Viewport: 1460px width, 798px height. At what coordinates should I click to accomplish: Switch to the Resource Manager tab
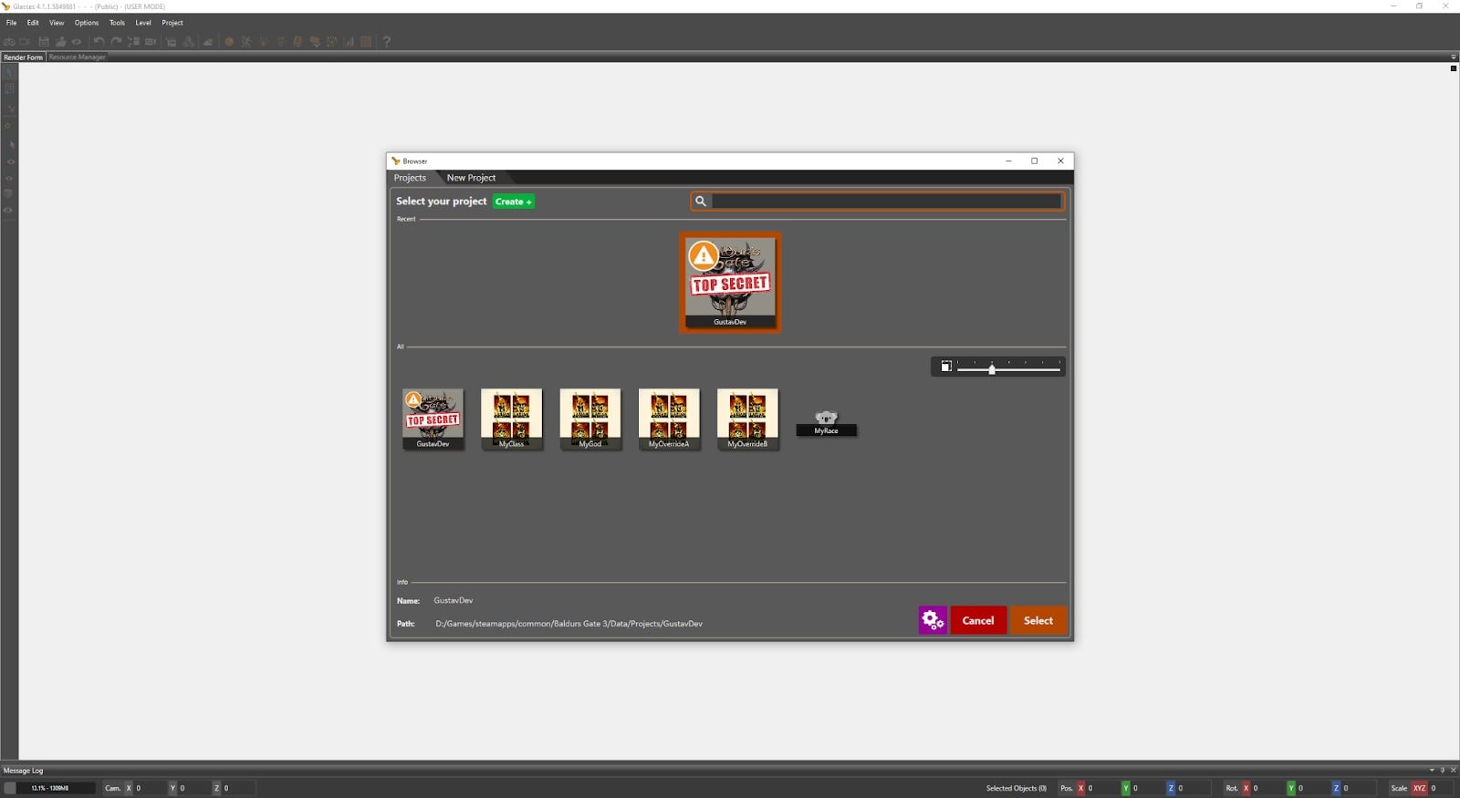click(78, 57)
